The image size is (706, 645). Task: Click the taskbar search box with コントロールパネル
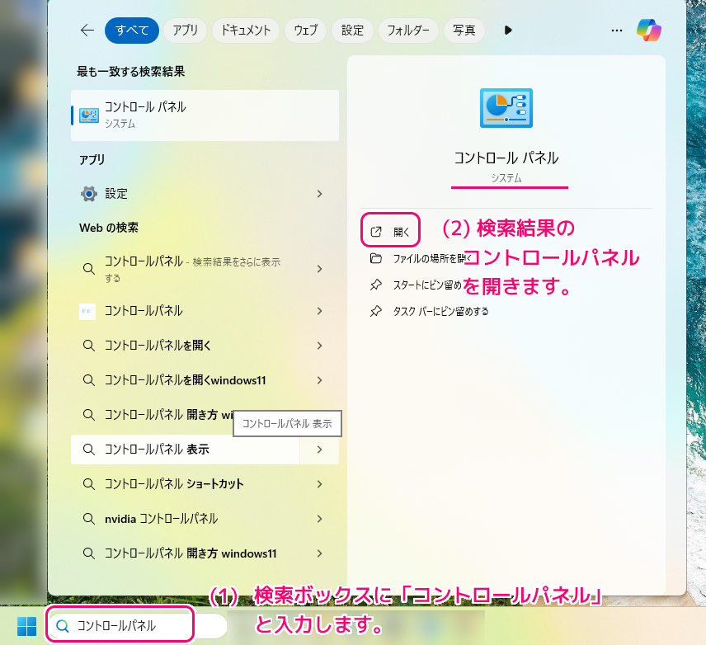(137, 626)
